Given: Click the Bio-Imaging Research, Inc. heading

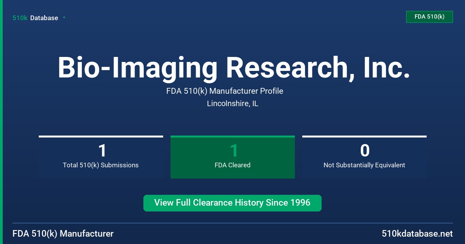Looking at the screenshot, I should click(234, 68).
